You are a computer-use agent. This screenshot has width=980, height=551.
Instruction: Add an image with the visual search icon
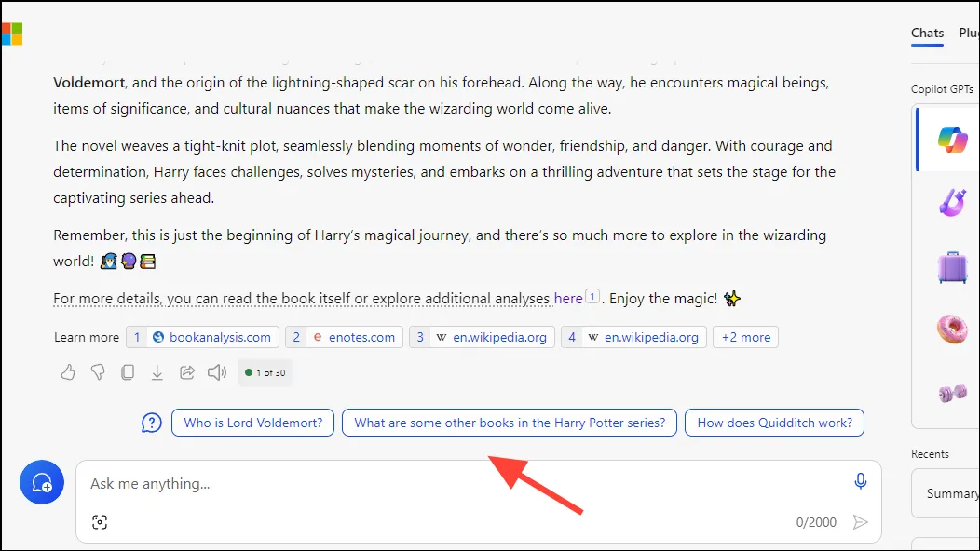(100, 521)
